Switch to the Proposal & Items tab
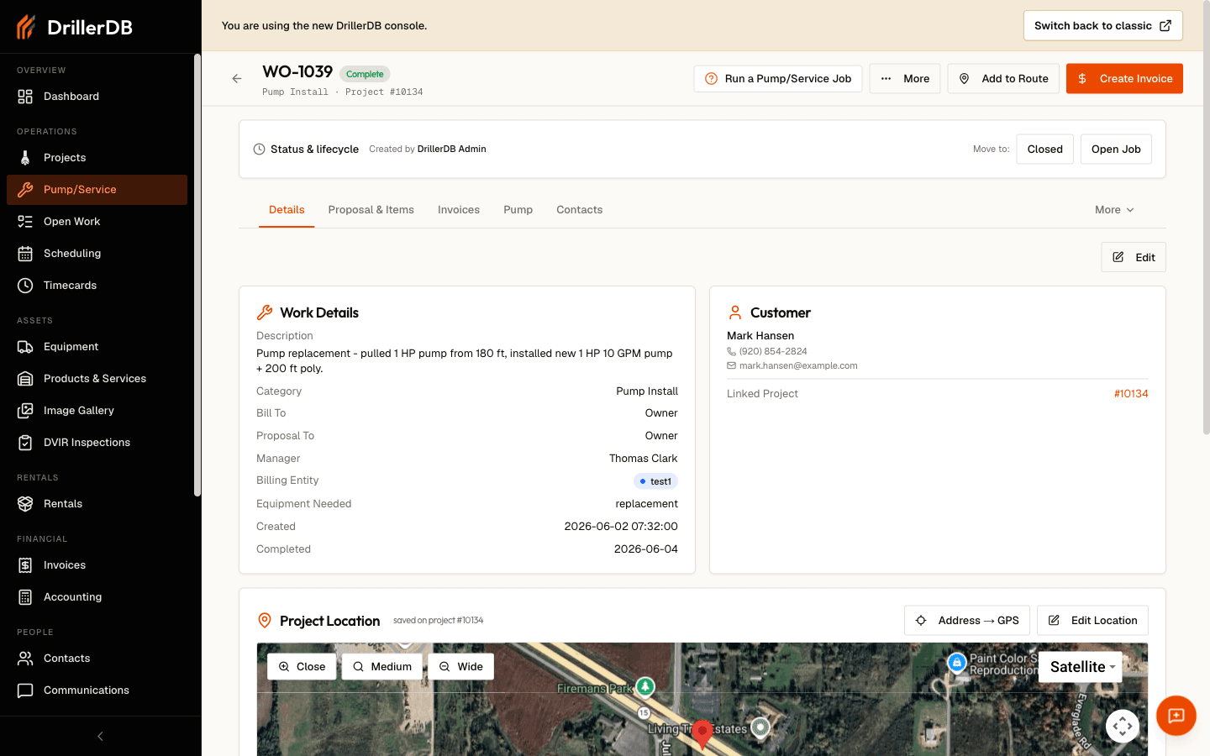Viewport: 1210px width, 756px height. pyautogui.click(x=371, y=210)
